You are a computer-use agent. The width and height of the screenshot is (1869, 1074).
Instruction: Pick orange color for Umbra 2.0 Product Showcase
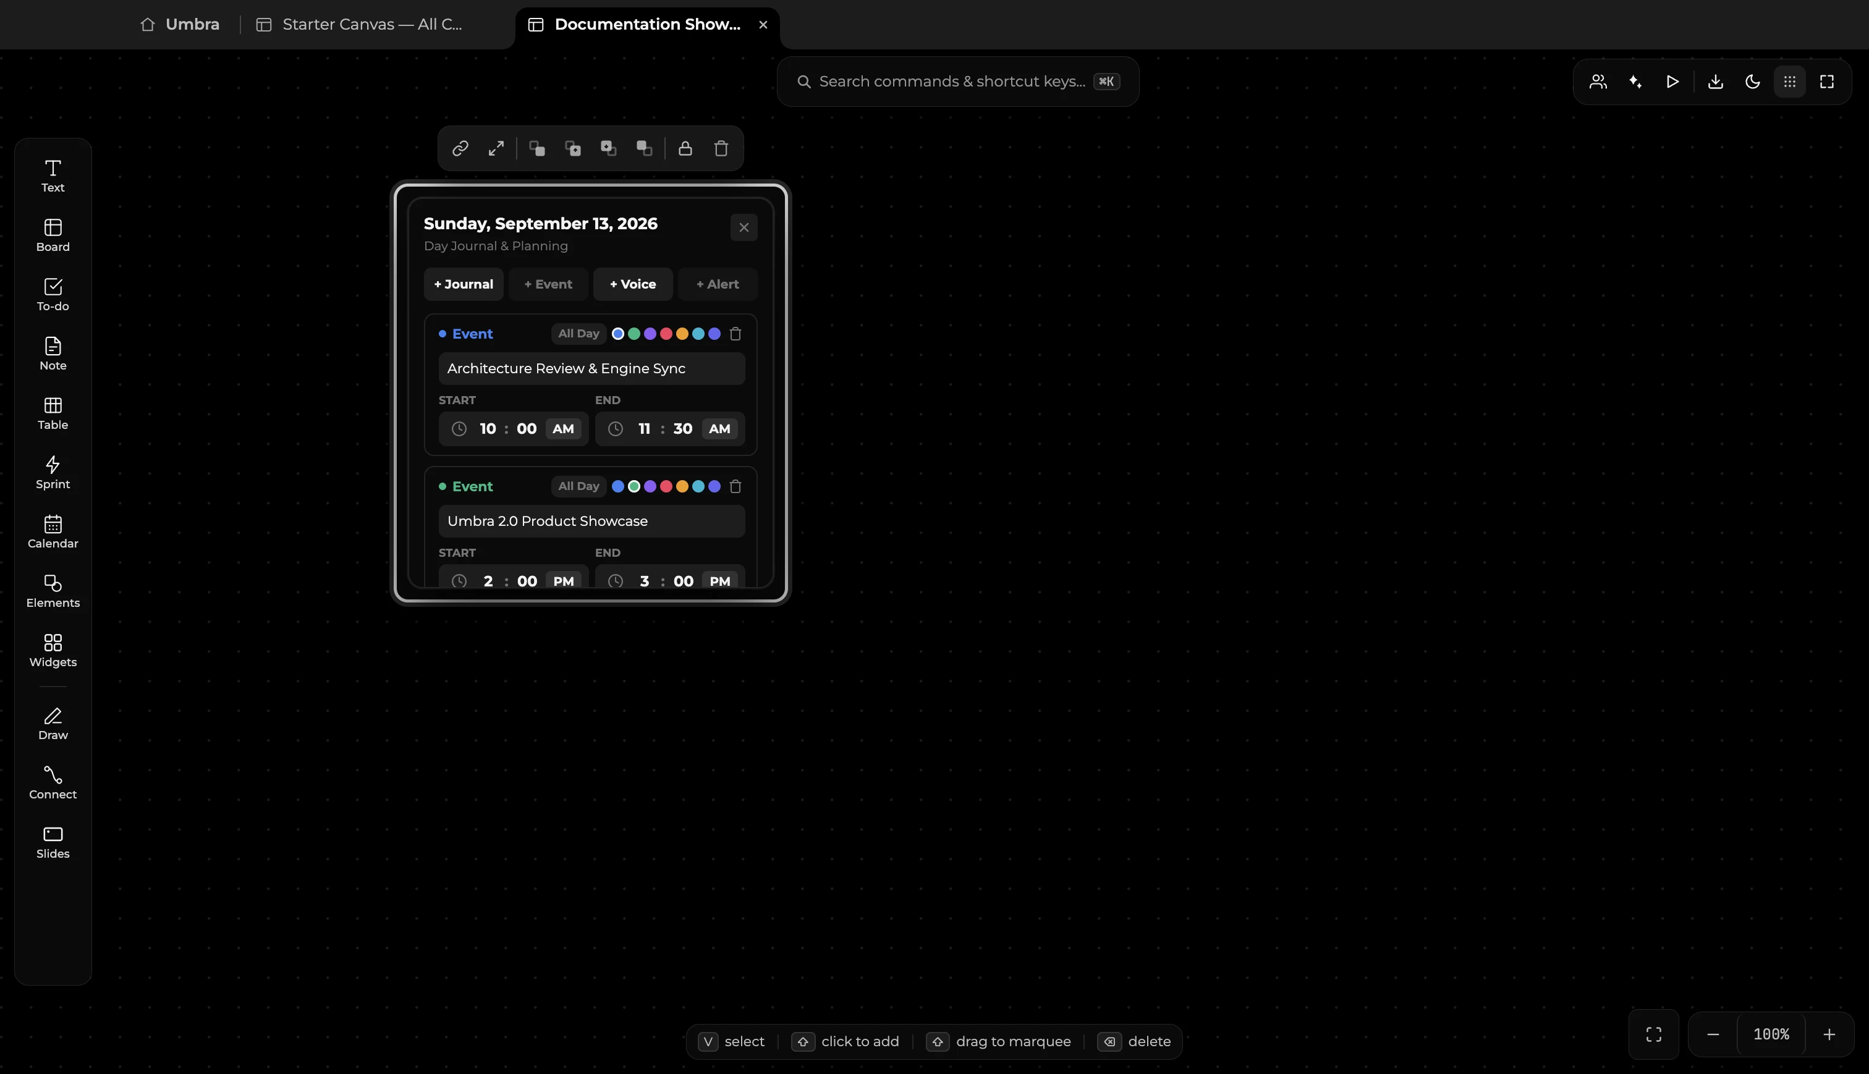pyautogui.click(x=682, y=487)
